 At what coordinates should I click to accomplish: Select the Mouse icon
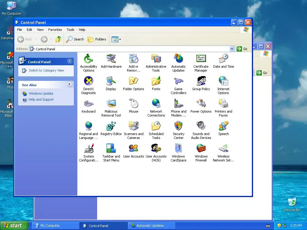(x=133, y=103)
